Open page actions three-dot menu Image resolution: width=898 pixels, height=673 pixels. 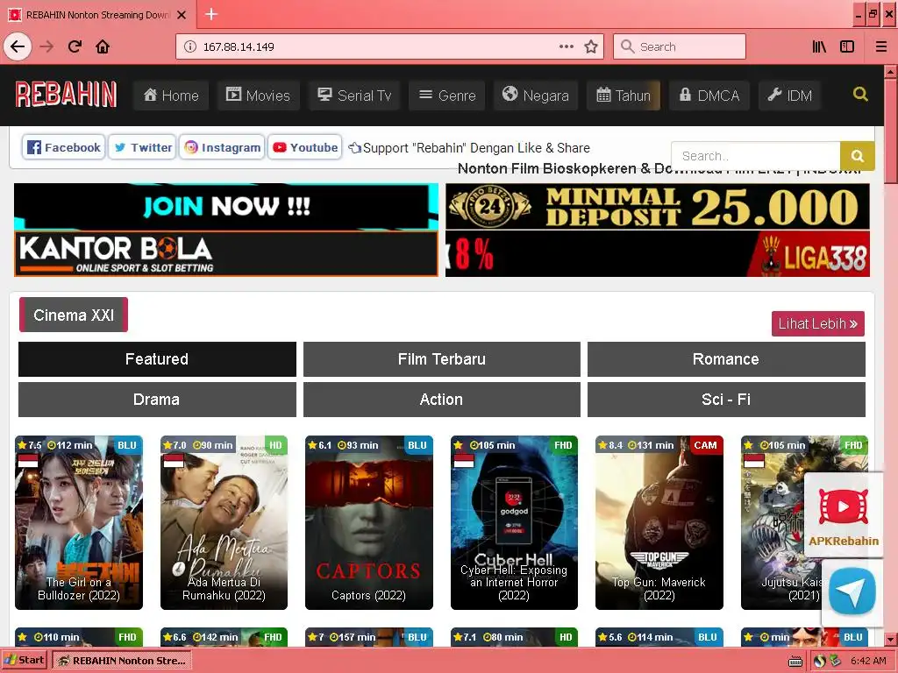[566, 46]
